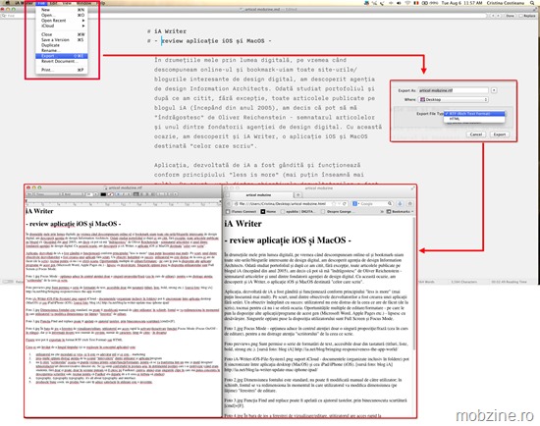
Task: Choose Export… from the File menu
Action: click(x=62, y=56)
